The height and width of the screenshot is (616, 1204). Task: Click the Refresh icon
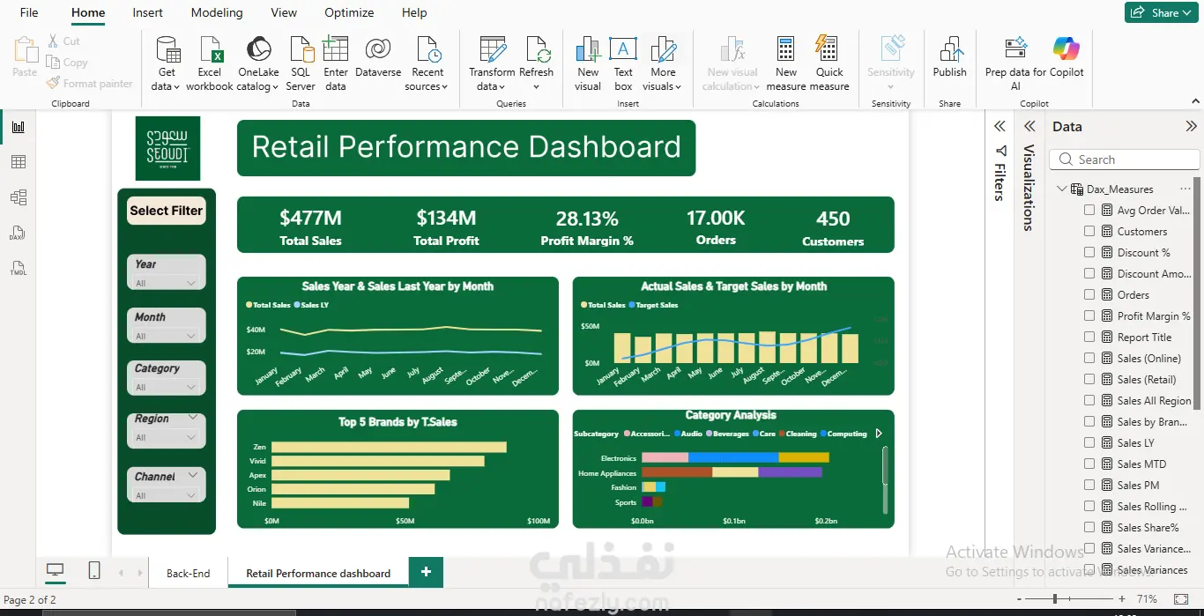click(x=536, y=48)
